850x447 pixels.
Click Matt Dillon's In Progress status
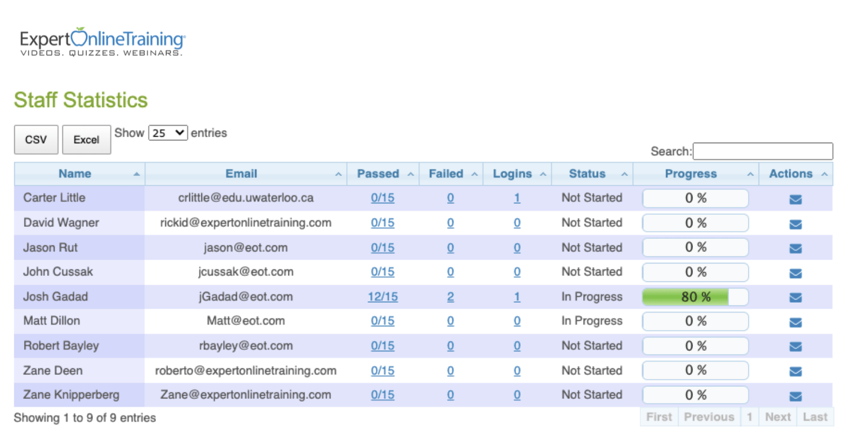(592, 321)
